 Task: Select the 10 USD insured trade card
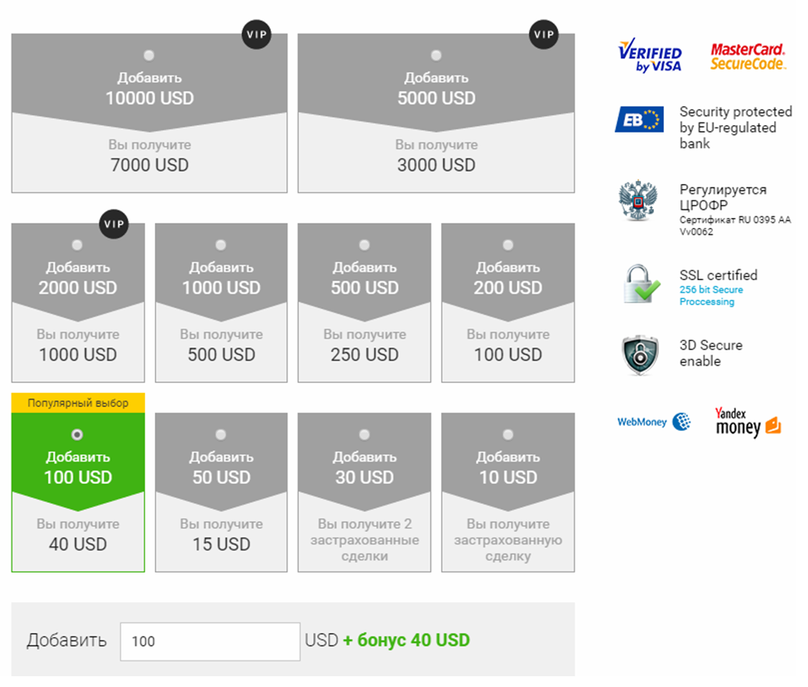point(507,492)
